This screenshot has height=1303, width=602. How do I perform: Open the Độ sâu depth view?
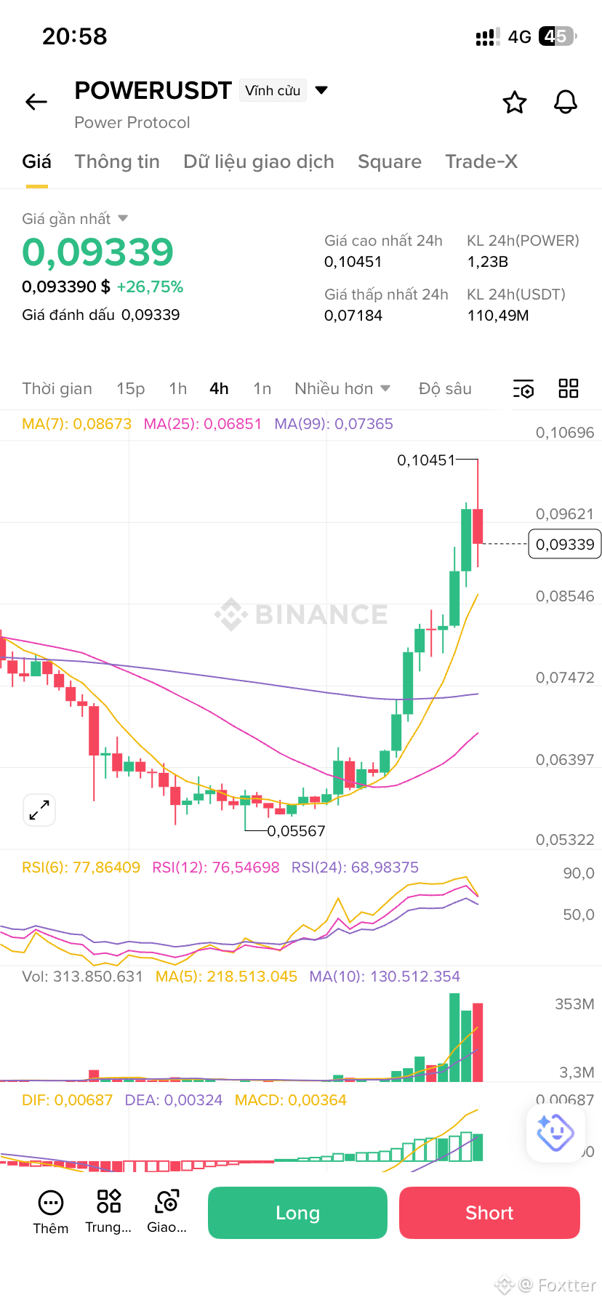click(x=445, y=389)
